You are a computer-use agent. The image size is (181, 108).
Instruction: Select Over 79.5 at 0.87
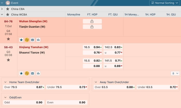click(x=24, y=87)
